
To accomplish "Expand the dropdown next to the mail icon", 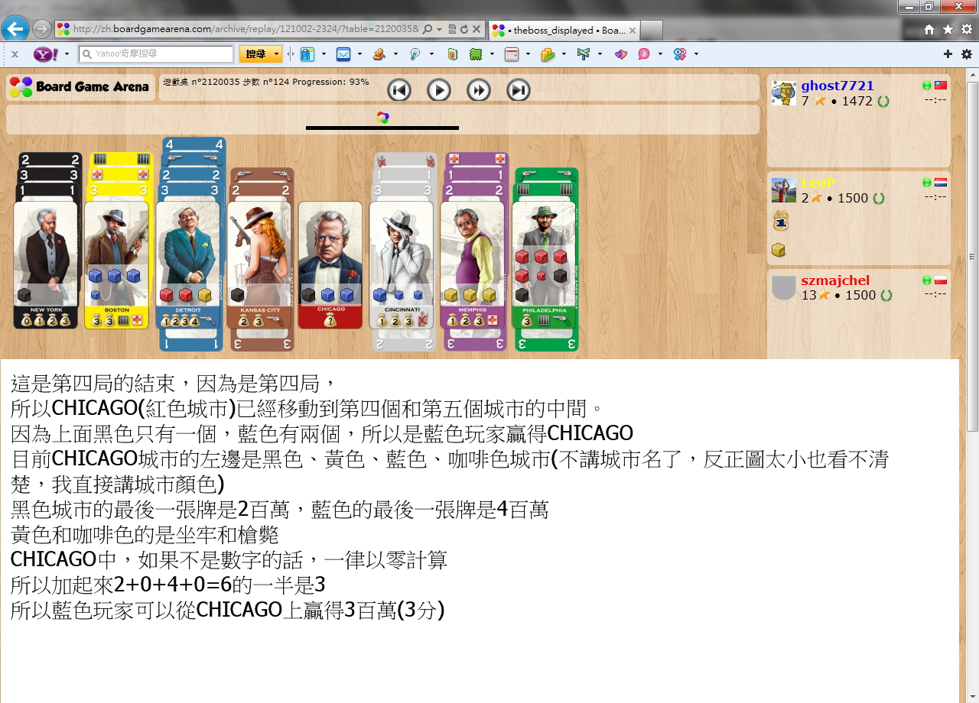I will 359,54.
